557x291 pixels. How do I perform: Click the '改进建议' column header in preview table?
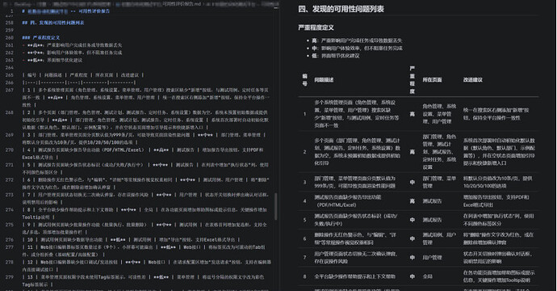[x=473, y=80]
